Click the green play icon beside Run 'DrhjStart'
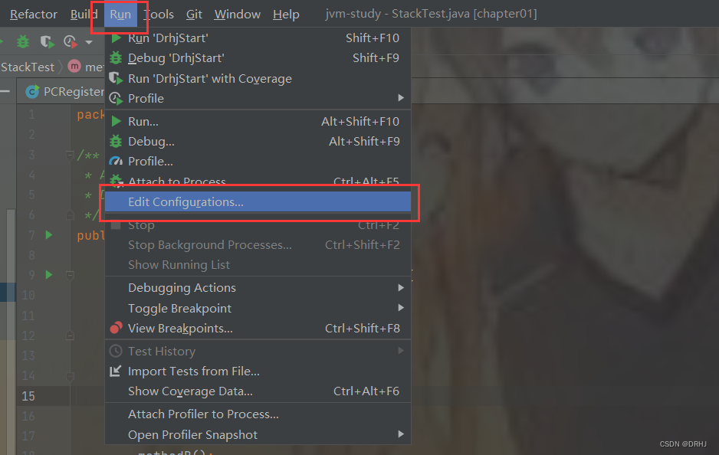Image resolution: width=719 pixels, height=455 pixels. click(x=117, y=38)
